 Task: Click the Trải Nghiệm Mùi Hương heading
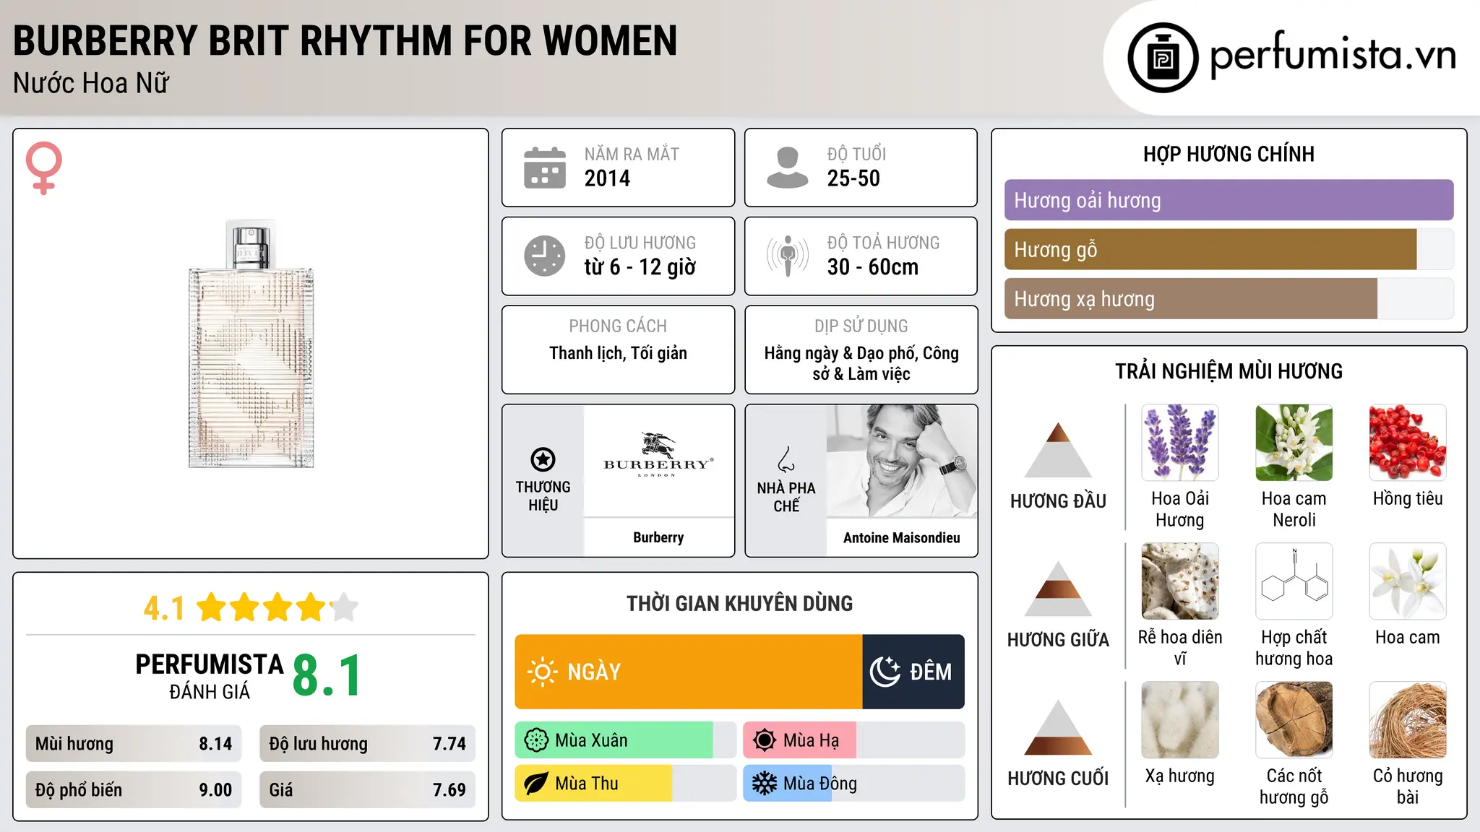coord(1229,371)
